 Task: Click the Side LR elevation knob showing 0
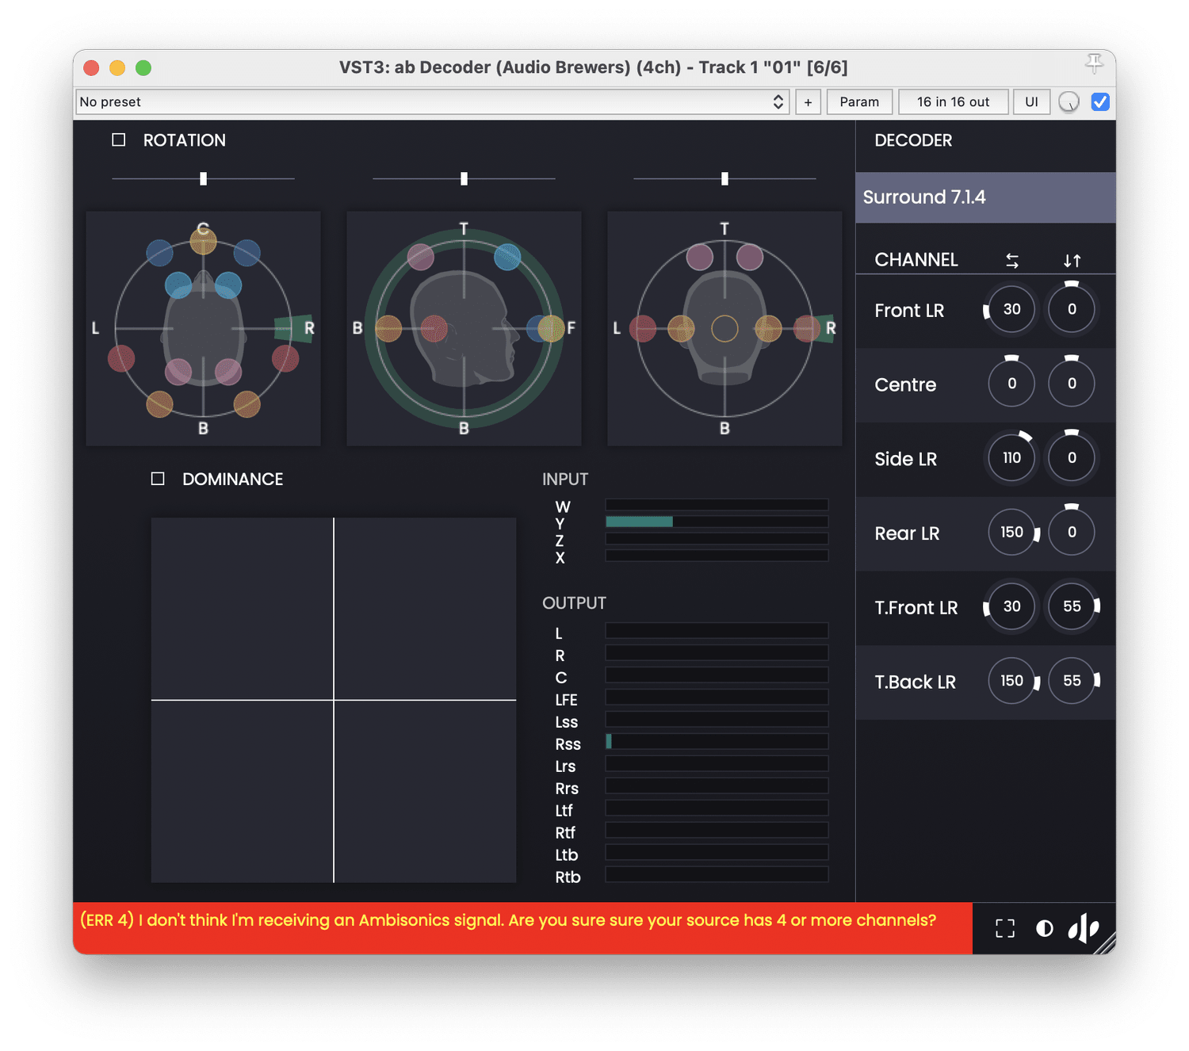[1072, 458]
